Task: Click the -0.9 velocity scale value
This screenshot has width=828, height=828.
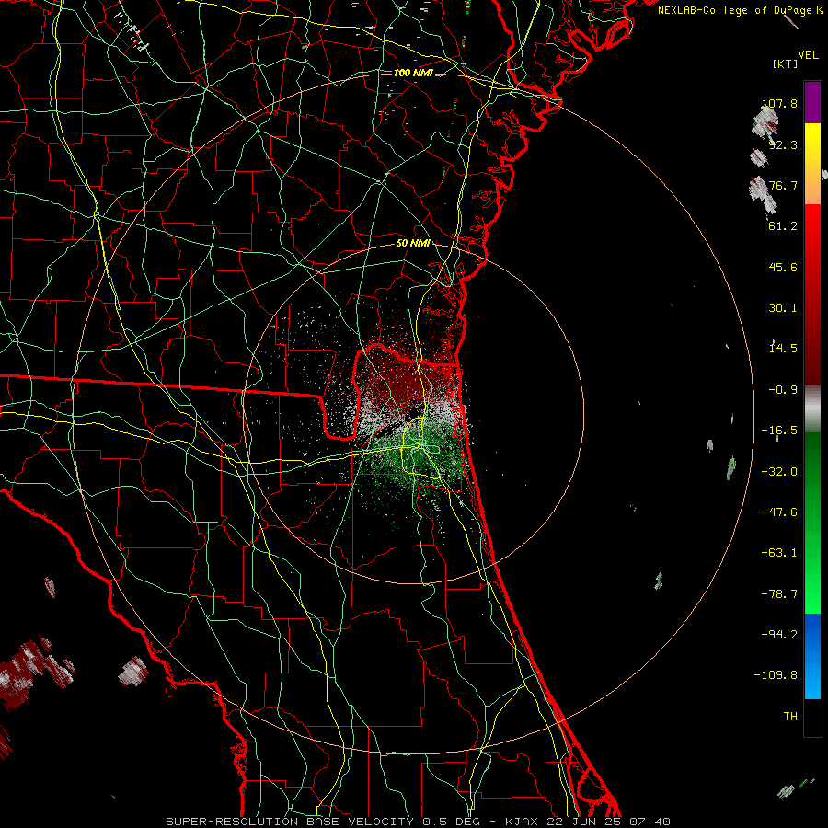Action: pyautogui.click(x=783, y=390)
